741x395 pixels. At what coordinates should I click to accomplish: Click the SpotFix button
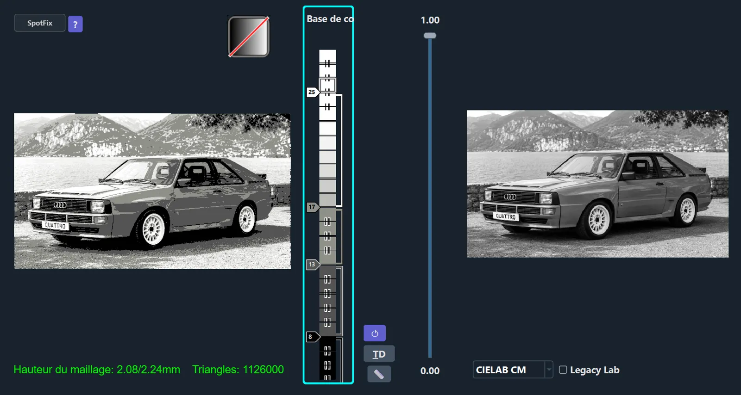point(40,23)
